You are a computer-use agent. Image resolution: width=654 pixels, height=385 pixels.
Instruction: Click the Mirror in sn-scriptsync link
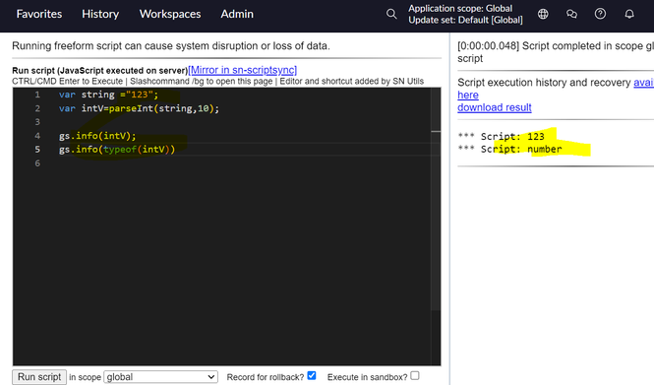click(242, 70)
